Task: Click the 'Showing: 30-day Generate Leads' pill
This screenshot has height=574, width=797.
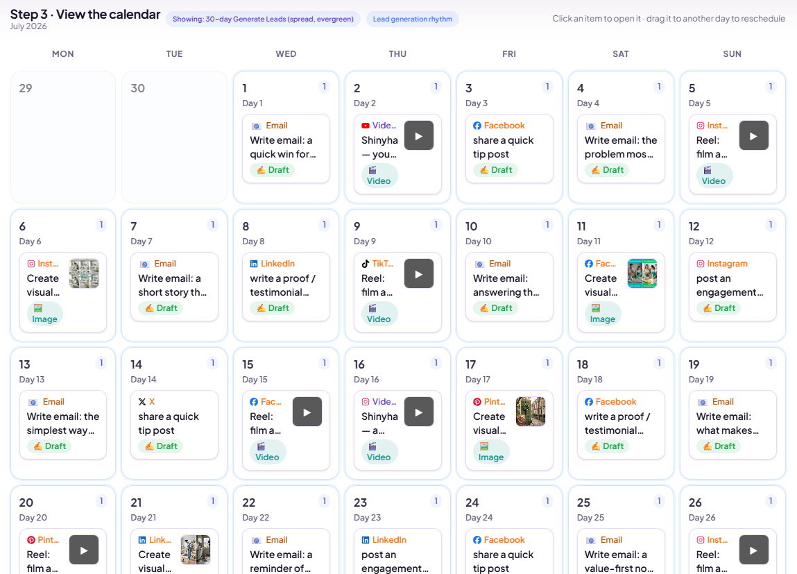Action: click(263, 19)
